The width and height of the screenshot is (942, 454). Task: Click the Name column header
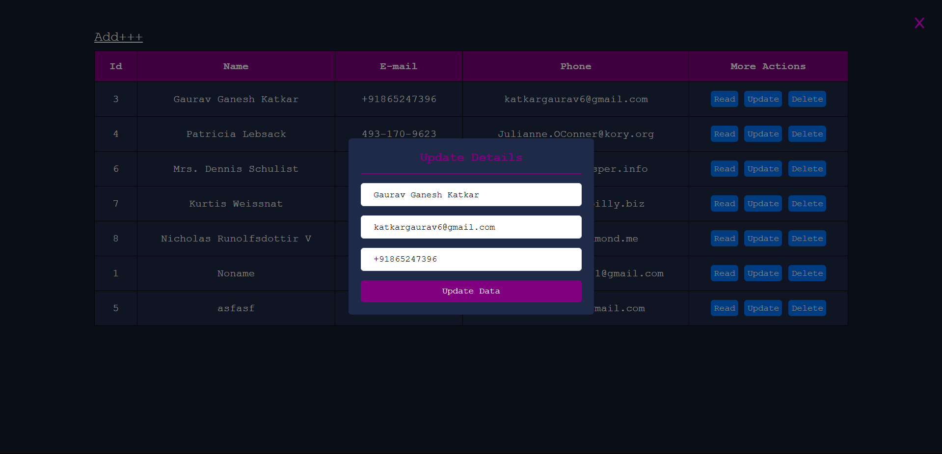pos(236,66)
